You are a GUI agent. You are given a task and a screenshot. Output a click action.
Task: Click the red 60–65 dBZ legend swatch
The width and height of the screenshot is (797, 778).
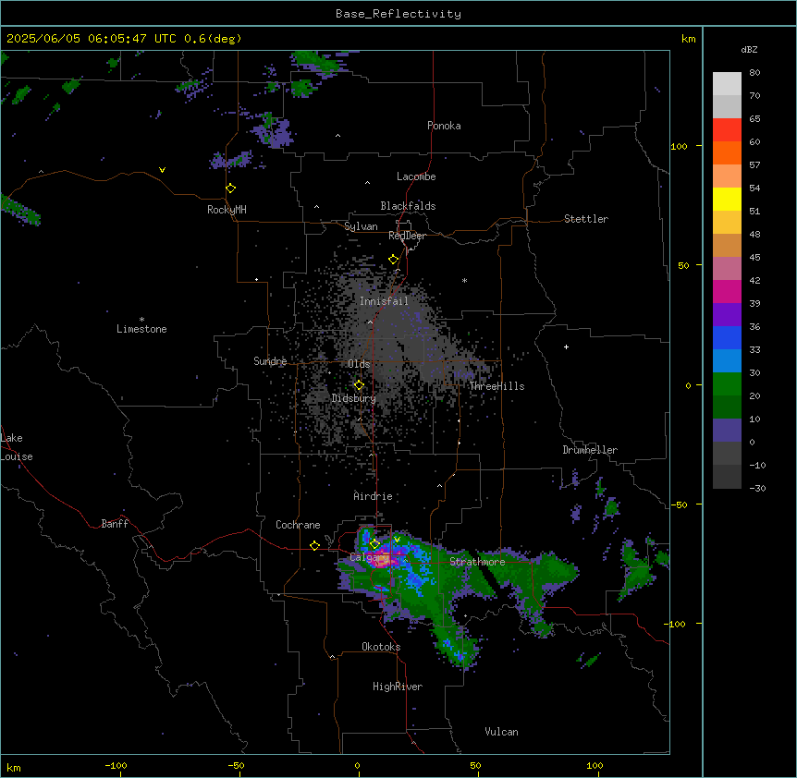tap(727, 130)
